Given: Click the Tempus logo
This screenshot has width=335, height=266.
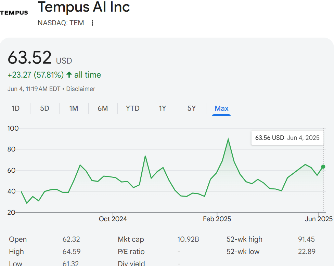Looking at the screenshot, I should coord(14,13).
